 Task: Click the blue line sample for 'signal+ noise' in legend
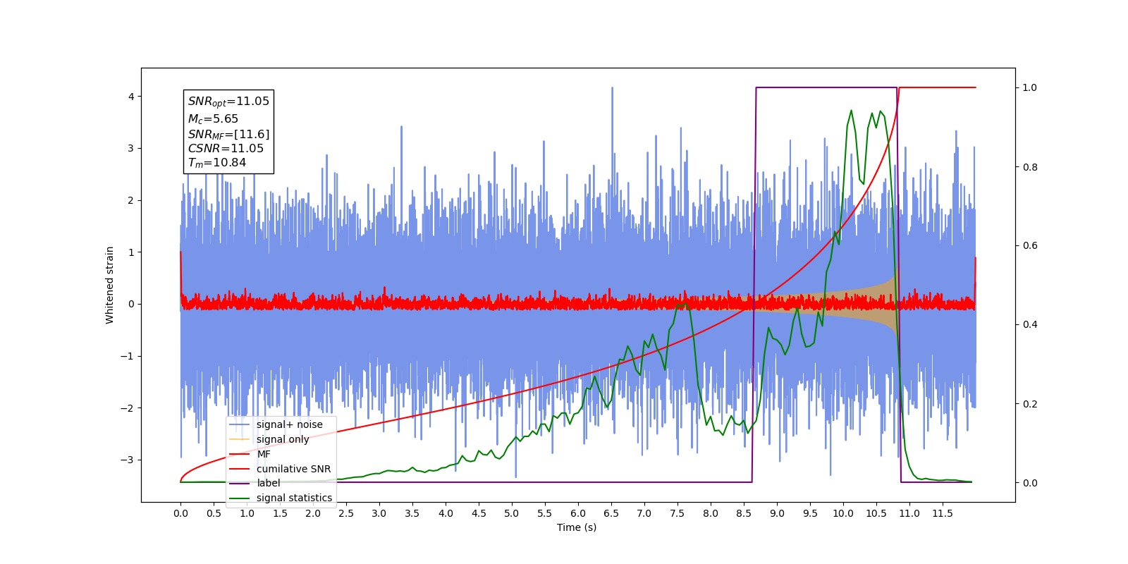coord(240,424)
